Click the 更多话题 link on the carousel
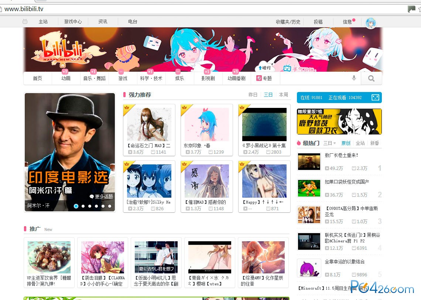421x300 pixels. click(101, 197)
